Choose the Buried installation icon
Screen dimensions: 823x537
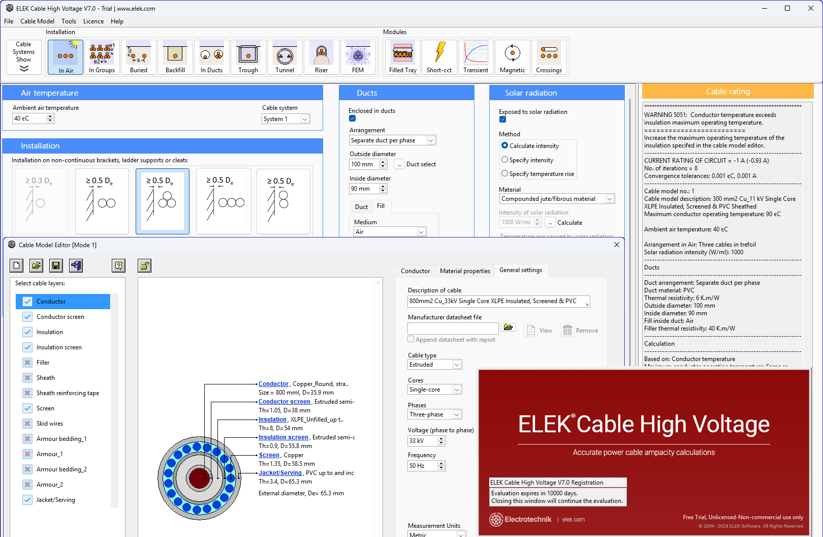(x=139, y=57)
